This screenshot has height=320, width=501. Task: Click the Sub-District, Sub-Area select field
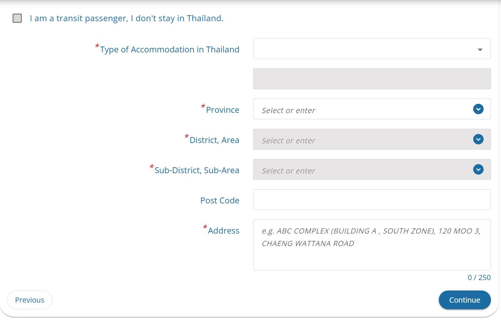372,169
